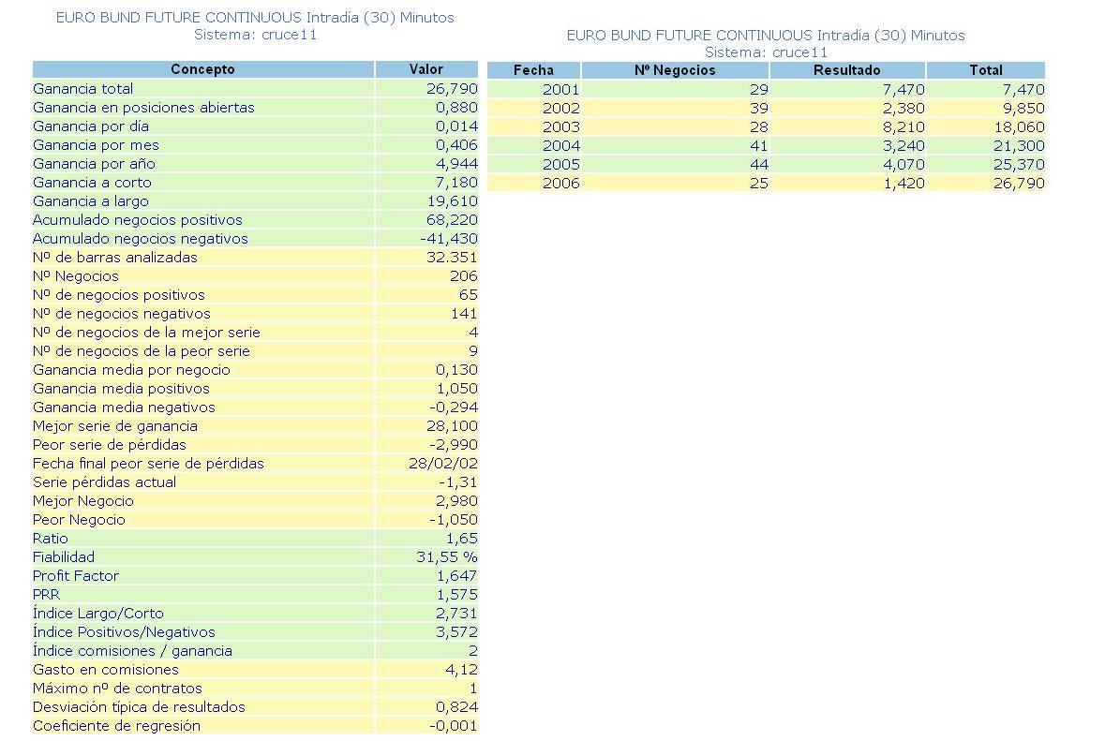Click Resultado "2,380" in the 2002 row

(x=903, y=108)
